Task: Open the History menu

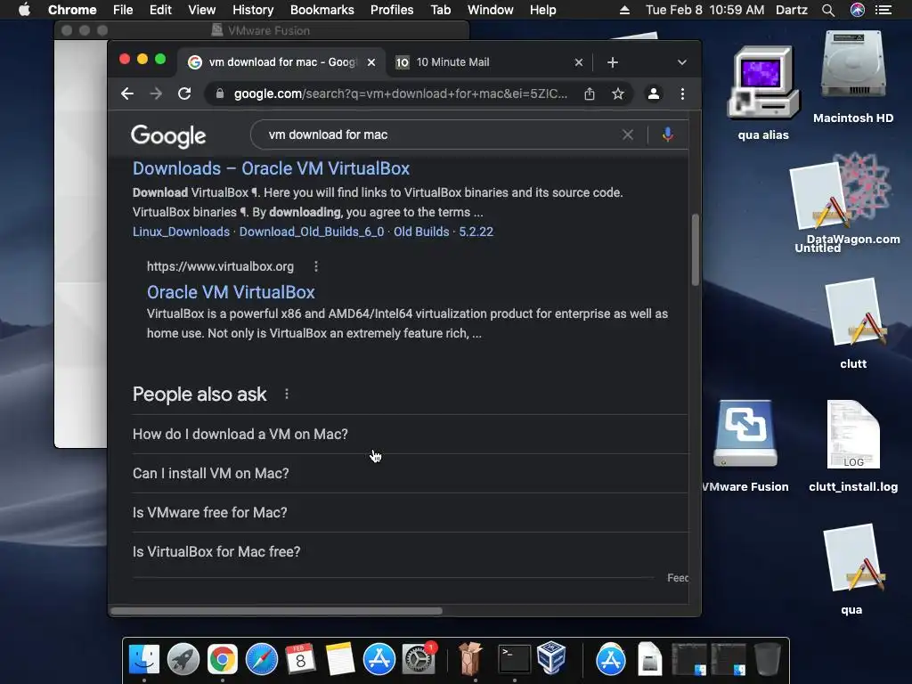Action: (252, 10)
